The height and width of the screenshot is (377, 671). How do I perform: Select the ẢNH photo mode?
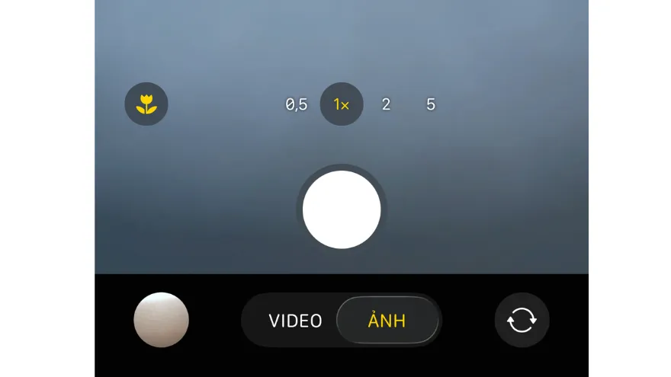[387, 320]
